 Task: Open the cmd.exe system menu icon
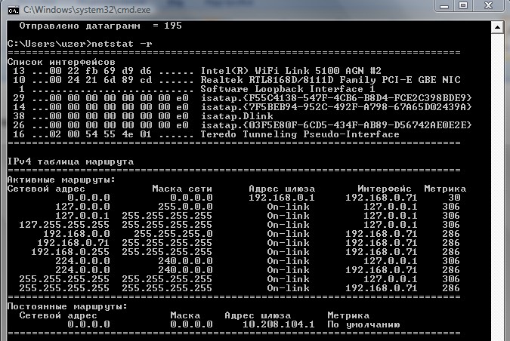click(x=14, y=10)
